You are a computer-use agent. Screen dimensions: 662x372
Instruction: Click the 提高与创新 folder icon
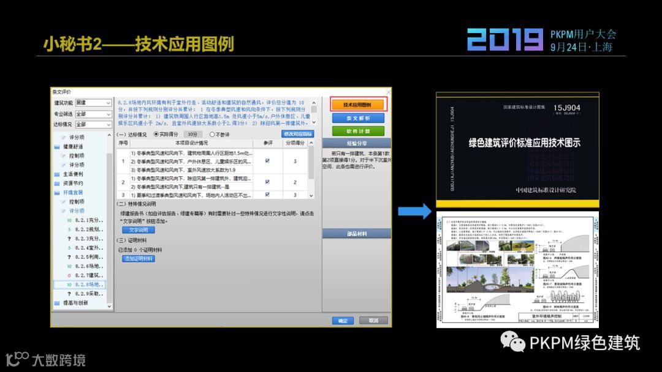tap(57, 303)
